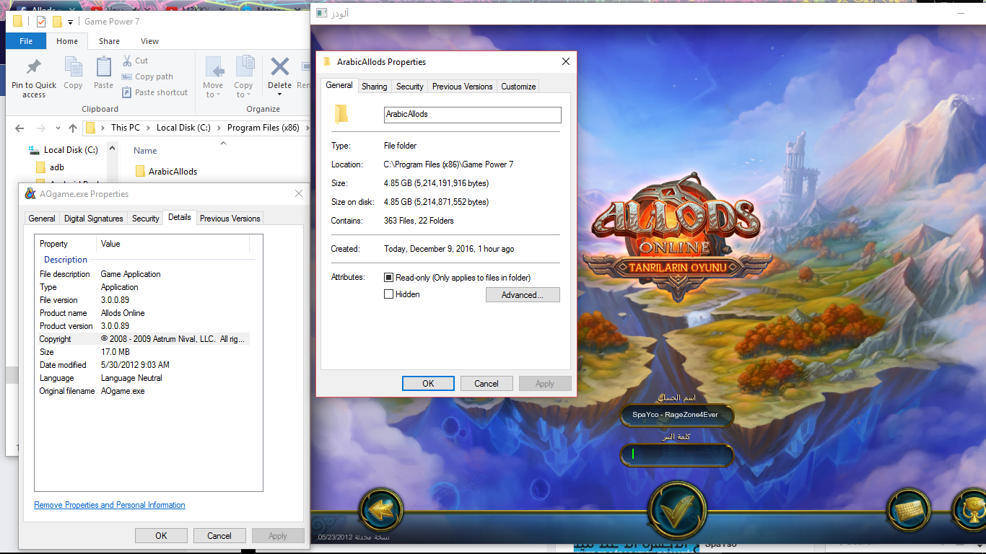The height and width of the screenshot is (554, 986).
Task: Click navigation pane scroll up arrow
Action: click(x=112, y=148)
